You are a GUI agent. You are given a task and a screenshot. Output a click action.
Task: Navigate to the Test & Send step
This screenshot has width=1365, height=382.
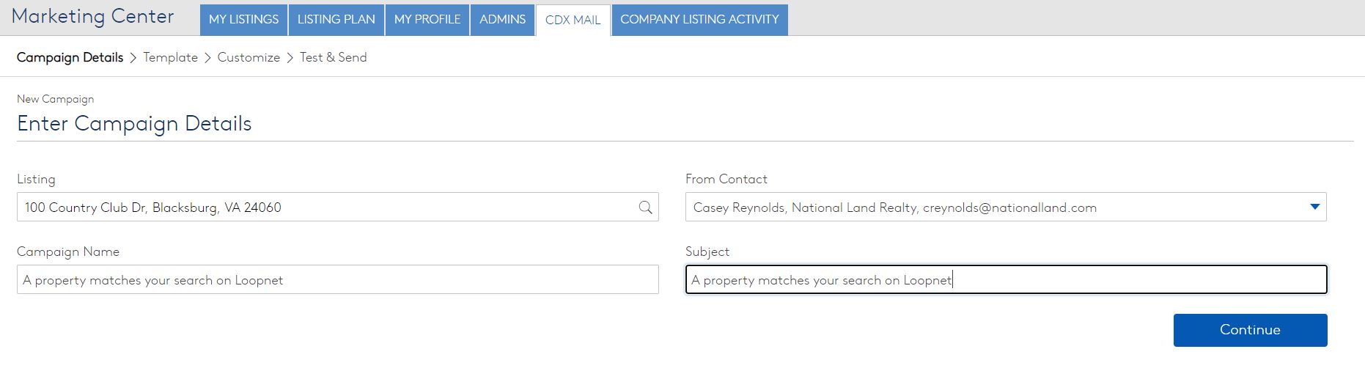[x=333, y=57]
